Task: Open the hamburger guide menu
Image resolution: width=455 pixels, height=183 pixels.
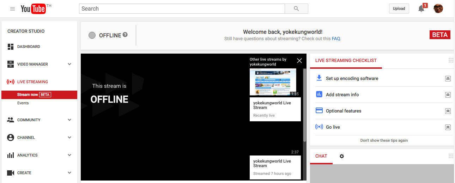Action: 13,9
